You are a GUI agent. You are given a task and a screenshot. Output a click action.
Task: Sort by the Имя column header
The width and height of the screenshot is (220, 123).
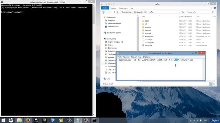pos(144,17)
